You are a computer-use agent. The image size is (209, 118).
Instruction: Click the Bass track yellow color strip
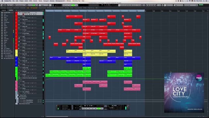[16, 51]
